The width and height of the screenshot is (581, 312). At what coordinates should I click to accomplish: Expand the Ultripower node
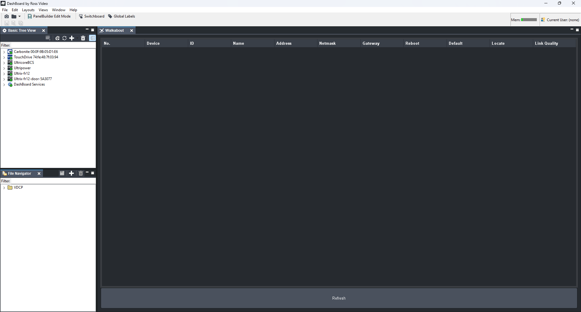coord(4,68)
